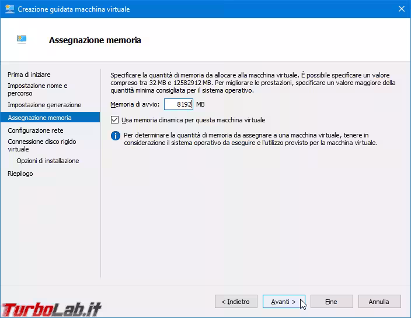
Task: Click the blue information icon
Action: [115, 136]
